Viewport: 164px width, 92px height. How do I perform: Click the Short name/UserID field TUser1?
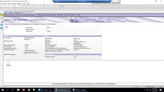click(x=27, y=45)
